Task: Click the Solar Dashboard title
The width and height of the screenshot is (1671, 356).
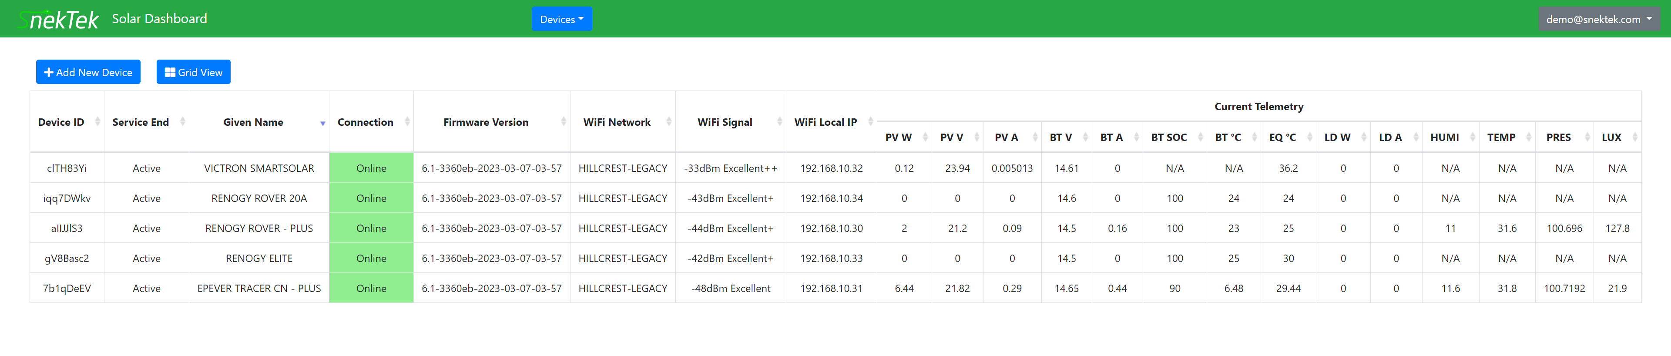Action: coord(160,19)
